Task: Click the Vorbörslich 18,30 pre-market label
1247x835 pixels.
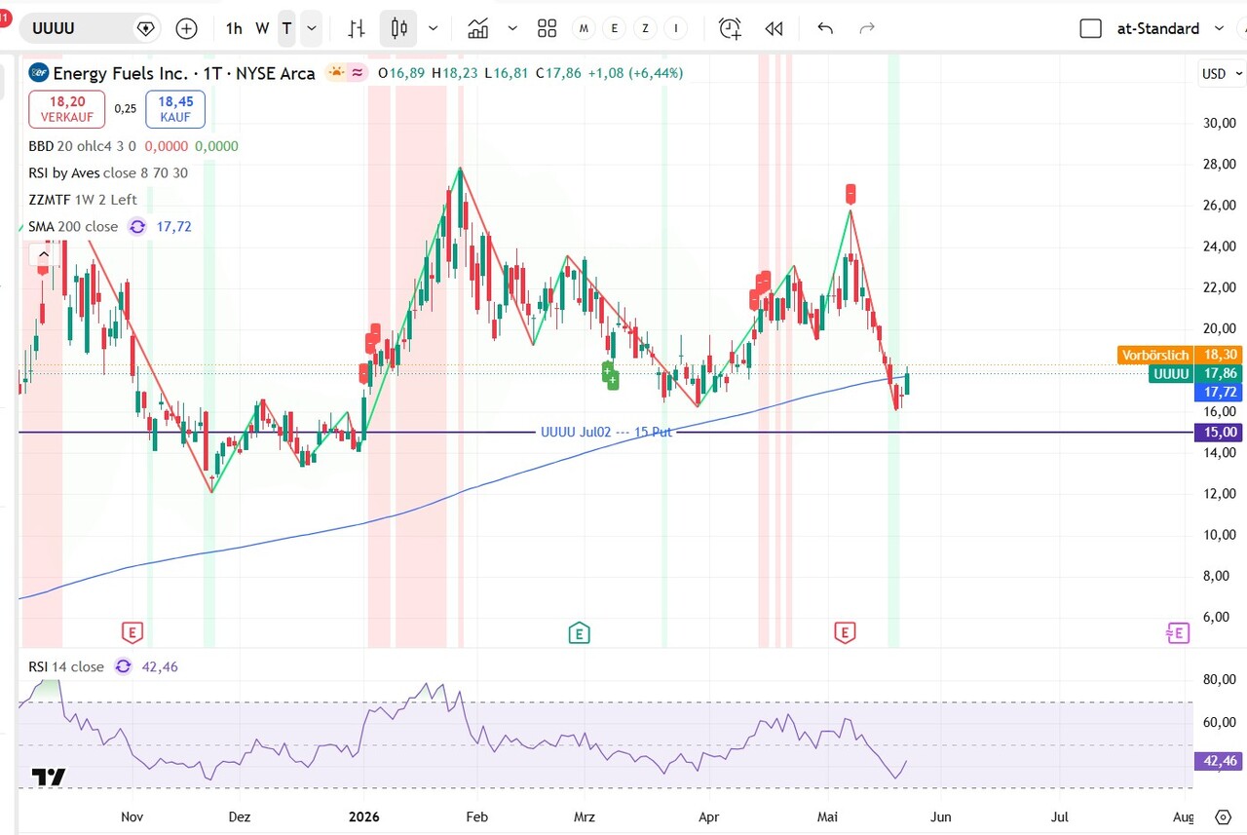Action: [1182, 355]
